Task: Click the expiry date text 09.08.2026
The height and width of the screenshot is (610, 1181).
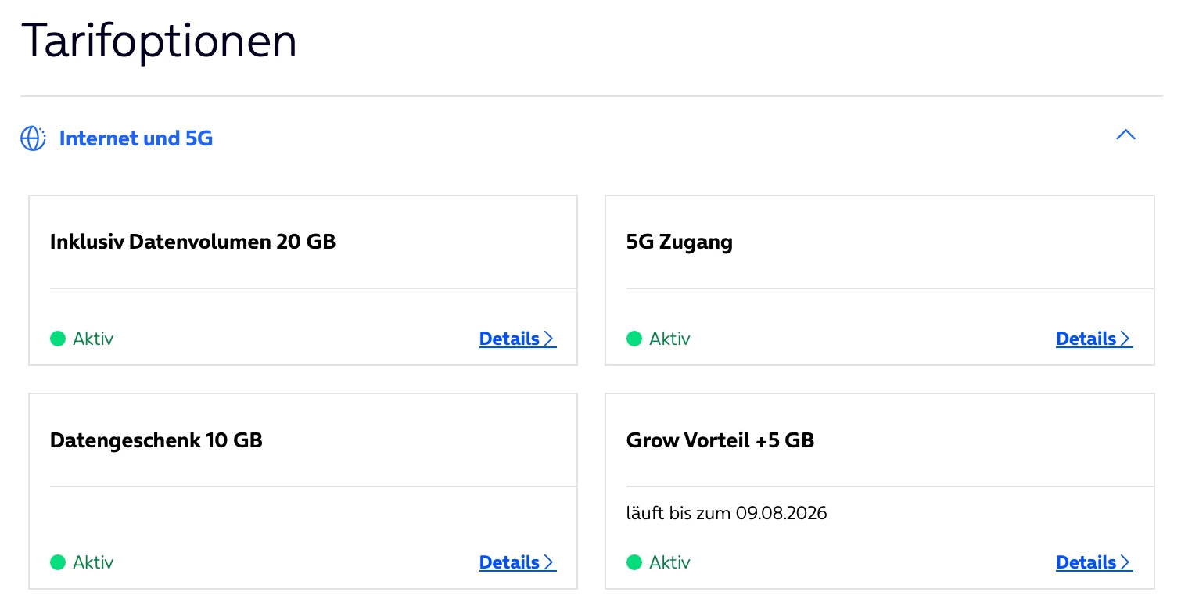Action: pyautogui.click(x=781, y=513)
